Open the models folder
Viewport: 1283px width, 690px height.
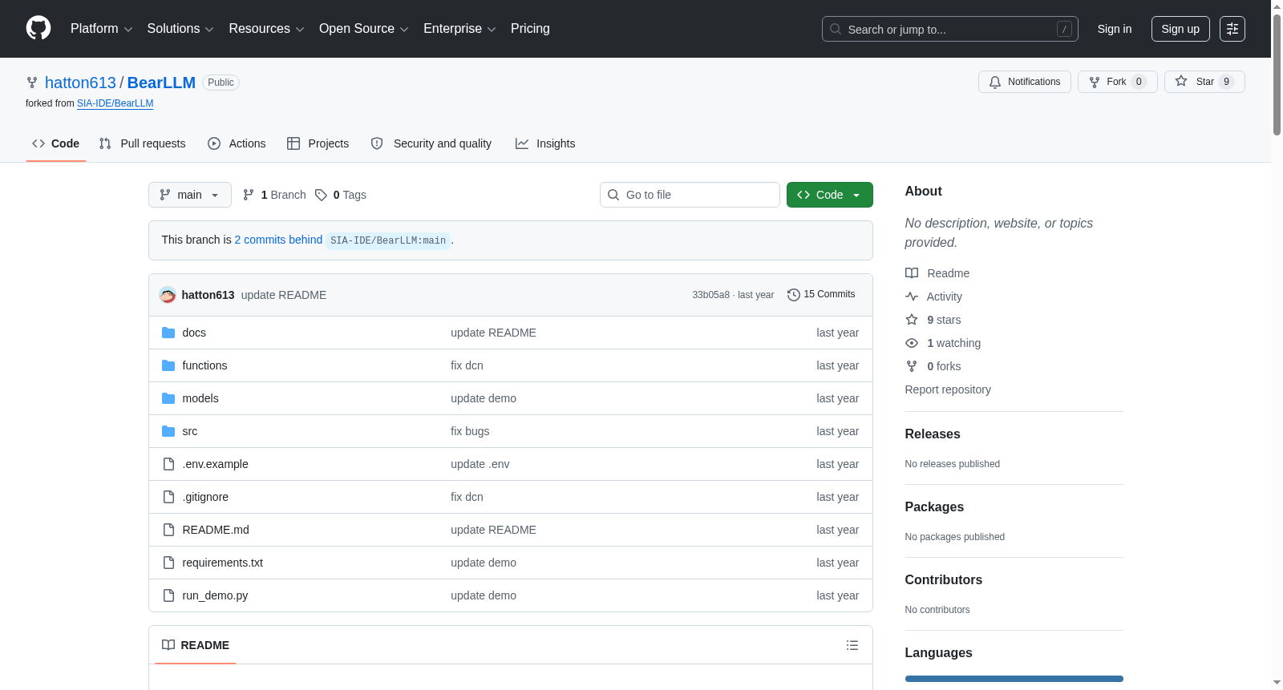tap(200, 398)
